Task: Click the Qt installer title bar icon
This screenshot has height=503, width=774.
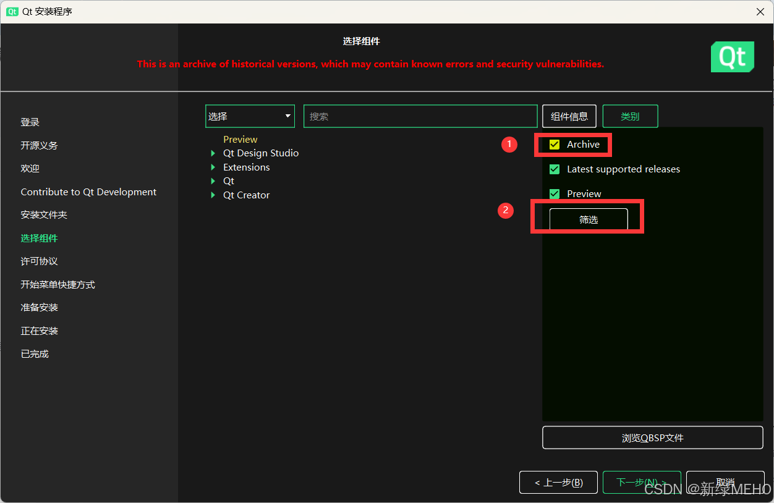Action: [x=12, y=11]
